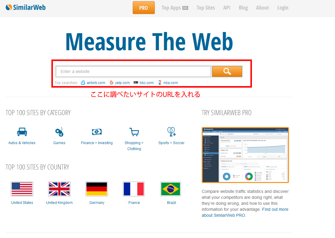
Task: Click the PRO button in navigation
Action: 143,8
